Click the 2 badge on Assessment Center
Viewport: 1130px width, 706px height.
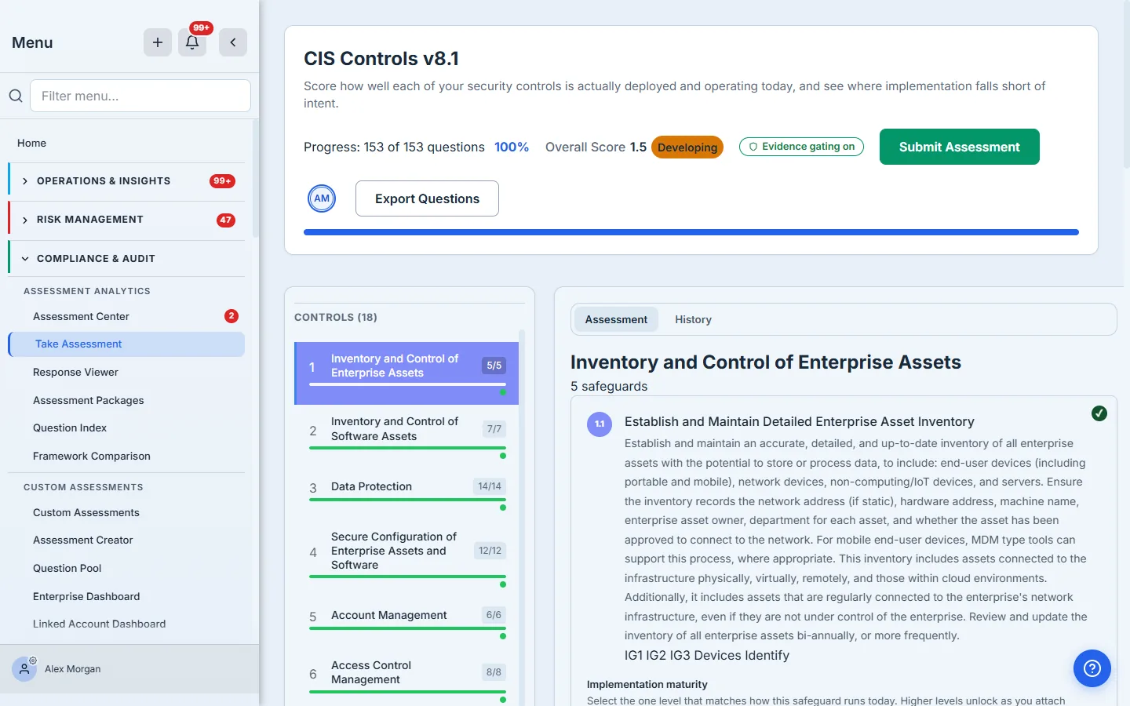coord(231,316)
